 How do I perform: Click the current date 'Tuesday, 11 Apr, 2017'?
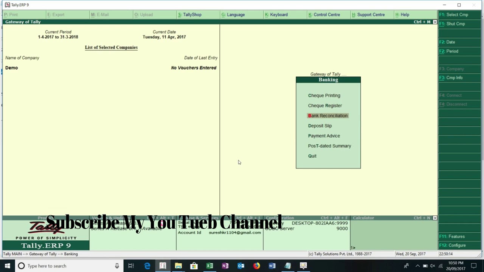click(x=164, y=37)
